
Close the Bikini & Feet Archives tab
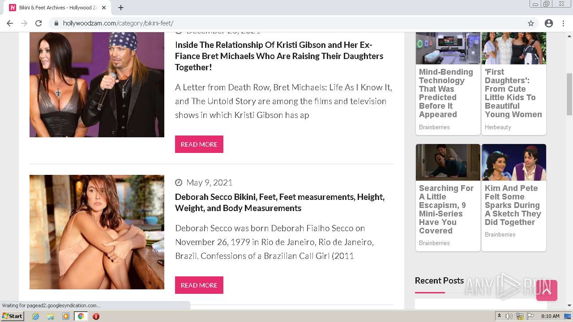[x=104, y=8]
